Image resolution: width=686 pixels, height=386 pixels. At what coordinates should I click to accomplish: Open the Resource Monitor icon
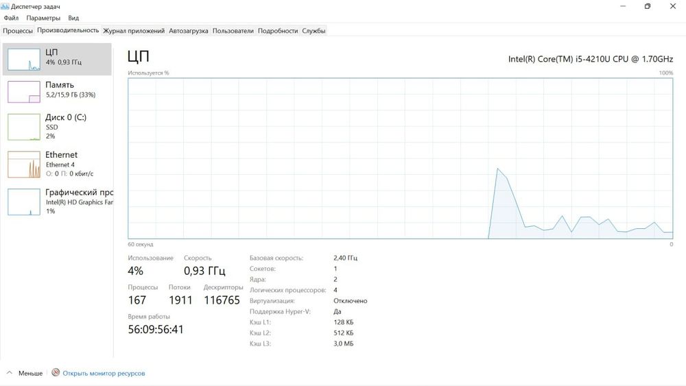click(x=56, y=372)
